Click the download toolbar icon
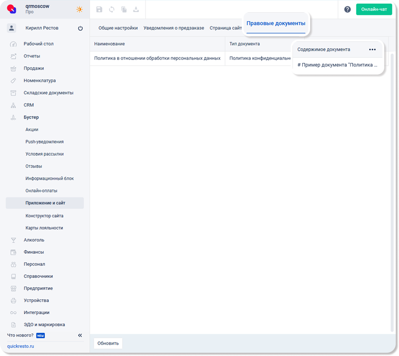The width and height of the screenshot is (399, 356). point(136,10)
